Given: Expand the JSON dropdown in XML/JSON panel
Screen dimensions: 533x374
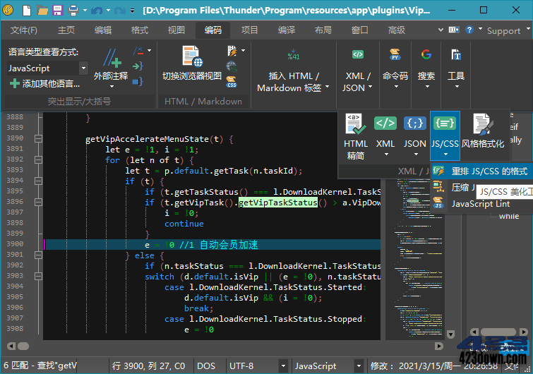Looking at the screenshot, I should pos(415,154).
